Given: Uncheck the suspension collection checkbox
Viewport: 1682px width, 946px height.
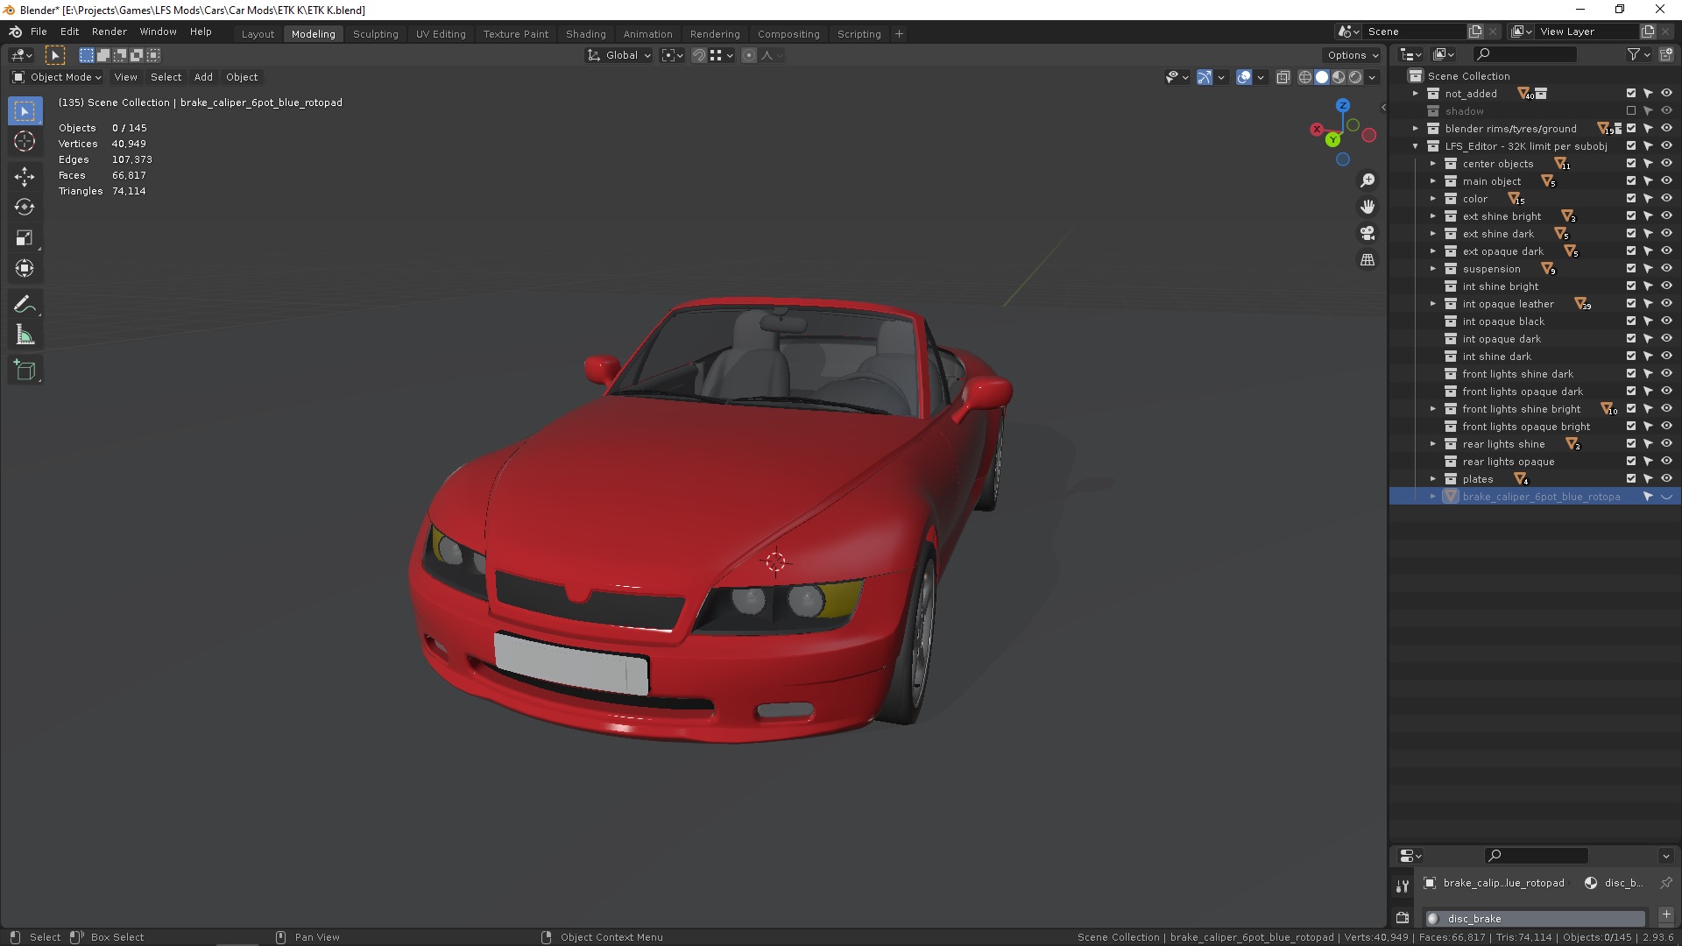Looking at the screenshot, I should click(1631, 268).
